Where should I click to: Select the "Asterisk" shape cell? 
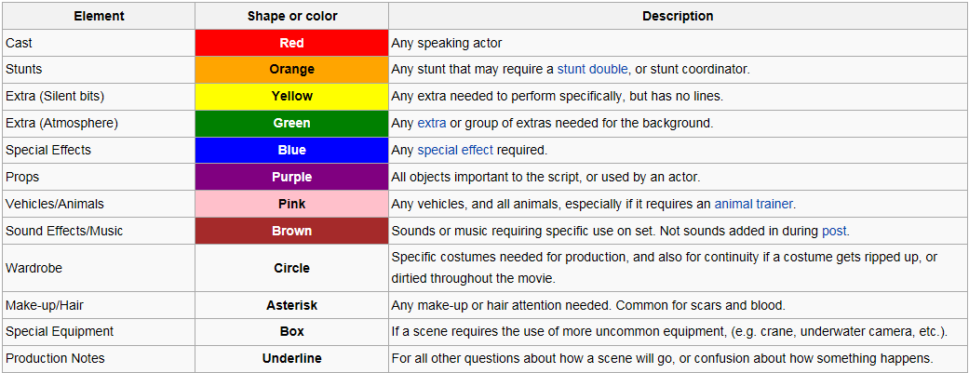[291, 305]
